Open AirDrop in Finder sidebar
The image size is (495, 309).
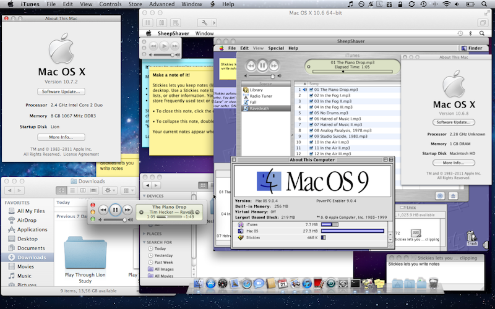click(x=27, y=220)
